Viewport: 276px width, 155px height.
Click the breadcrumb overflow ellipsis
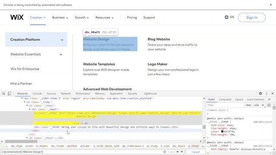[x=203, y=146]
